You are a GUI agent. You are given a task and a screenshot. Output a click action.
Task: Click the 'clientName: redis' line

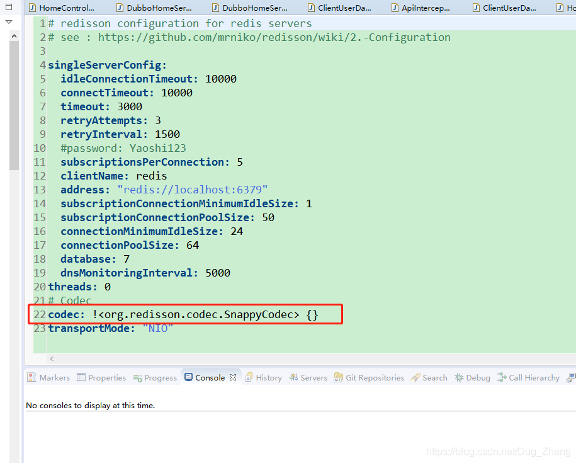(x=114, y=176)
